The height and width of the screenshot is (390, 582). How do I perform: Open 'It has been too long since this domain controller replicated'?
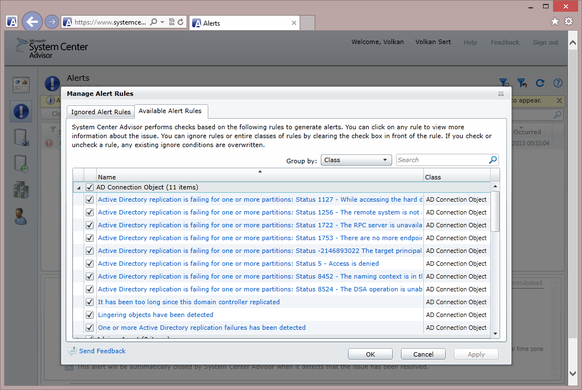click(x=189, y=302)
